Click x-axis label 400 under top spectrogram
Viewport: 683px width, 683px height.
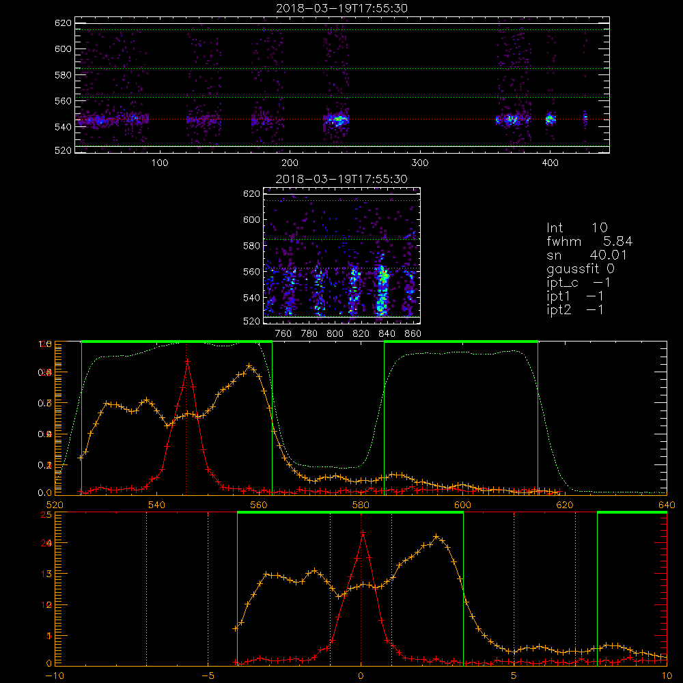pos(550,163)
